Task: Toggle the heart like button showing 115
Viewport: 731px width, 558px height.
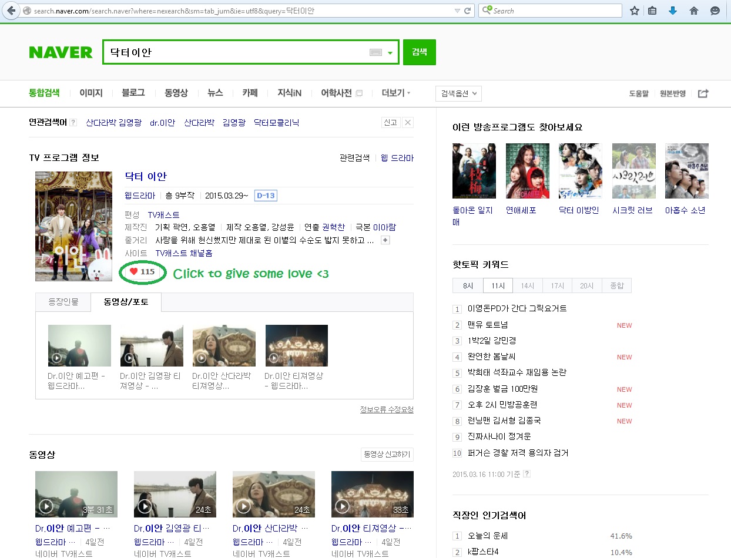Action: (x=142, y=272)
